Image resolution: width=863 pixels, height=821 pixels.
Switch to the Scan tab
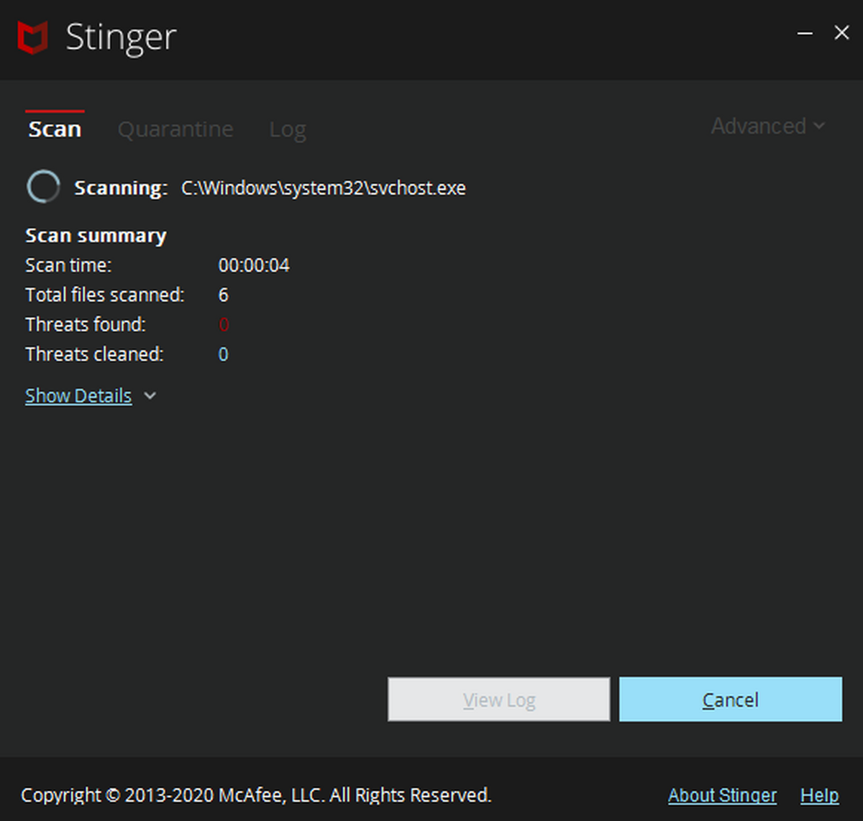[x=55, y=129]
